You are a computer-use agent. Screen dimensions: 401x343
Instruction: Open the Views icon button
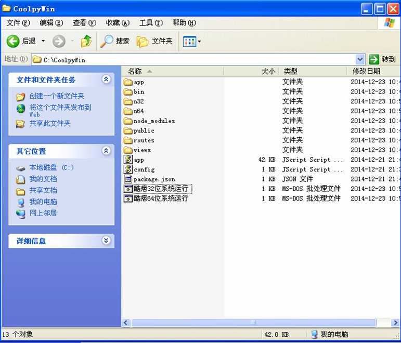(189, 41)
